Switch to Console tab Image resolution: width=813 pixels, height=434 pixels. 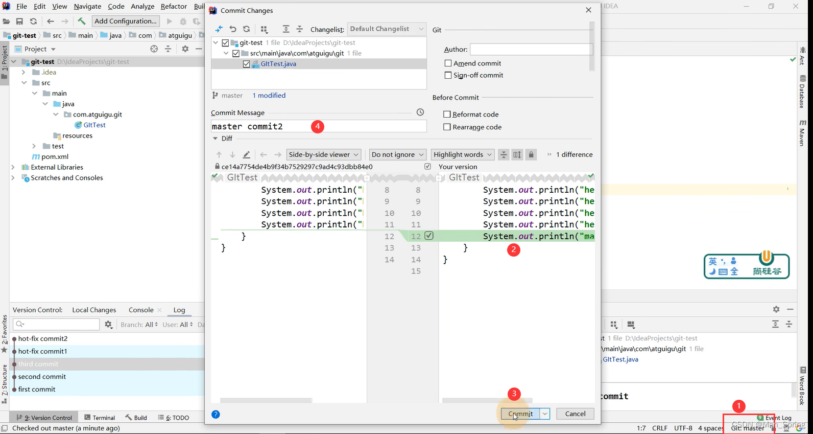coord(141,310)
